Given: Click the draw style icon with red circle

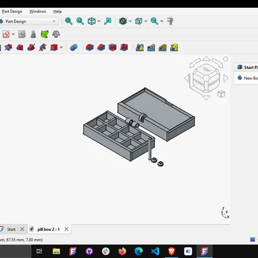Looking at the screenshot, I should tap(123, 21).
